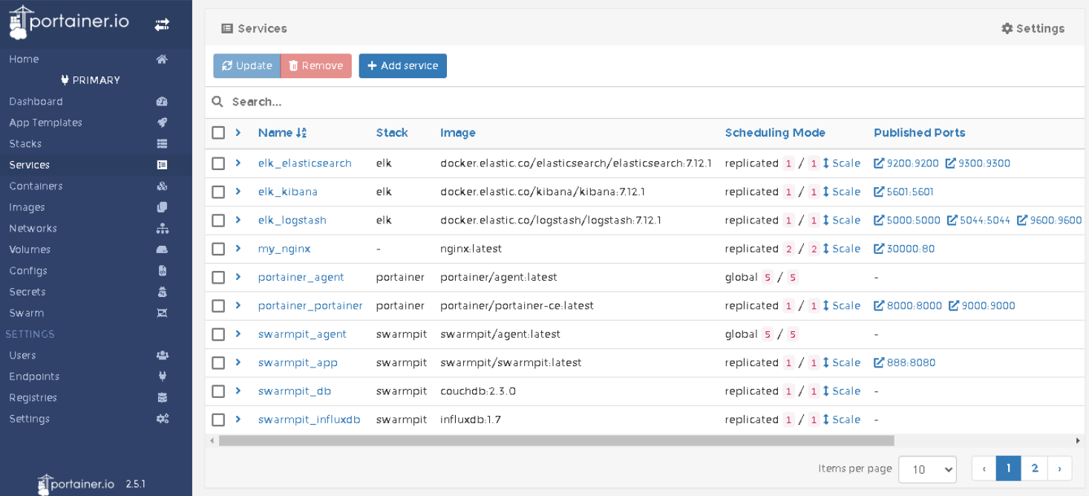Click the Images clone icon
Viewport: 1089px width, 496px height.
tap(162, 207)
